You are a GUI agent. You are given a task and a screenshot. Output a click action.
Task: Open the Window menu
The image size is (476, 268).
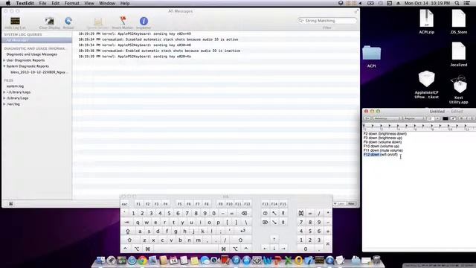[107, 3]
